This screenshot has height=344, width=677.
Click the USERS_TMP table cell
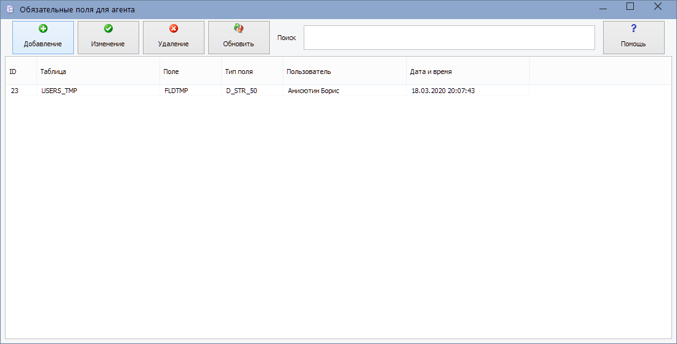point(59,91)
